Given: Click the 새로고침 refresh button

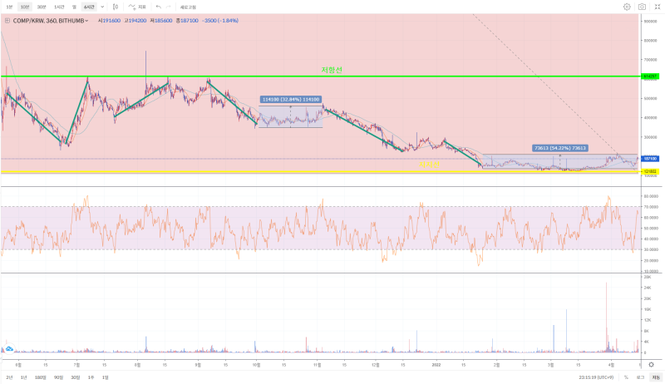Looking at the screenshot, I should (x=188, y=7).
